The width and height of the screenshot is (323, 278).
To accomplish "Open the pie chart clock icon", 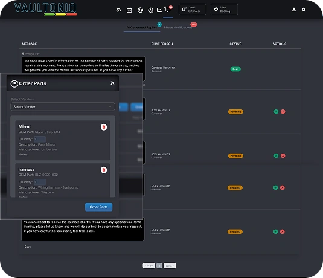I will pos(150,10).
